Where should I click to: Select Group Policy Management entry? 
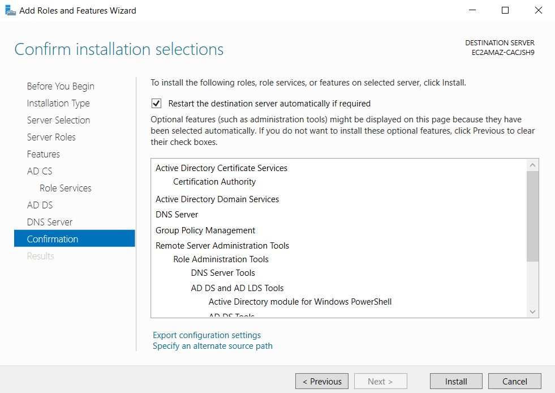coord(205,230)
